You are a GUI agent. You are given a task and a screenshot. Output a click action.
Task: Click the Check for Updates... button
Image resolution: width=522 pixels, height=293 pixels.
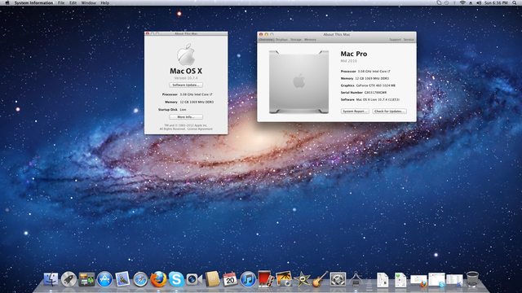tap(390, 112)
